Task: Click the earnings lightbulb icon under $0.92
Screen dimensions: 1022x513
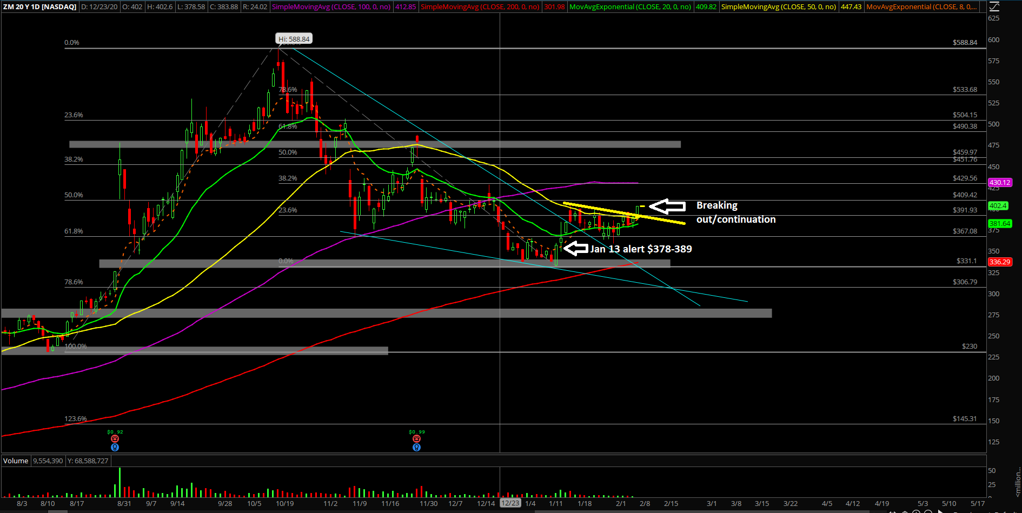Action: tap(115, 447)
